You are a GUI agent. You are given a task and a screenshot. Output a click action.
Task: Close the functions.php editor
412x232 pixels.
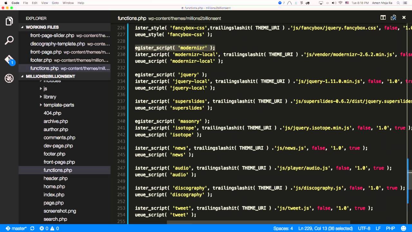(404, 18)
